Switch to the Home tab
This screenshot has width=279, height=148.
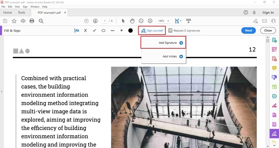click(x=8, y=12)
